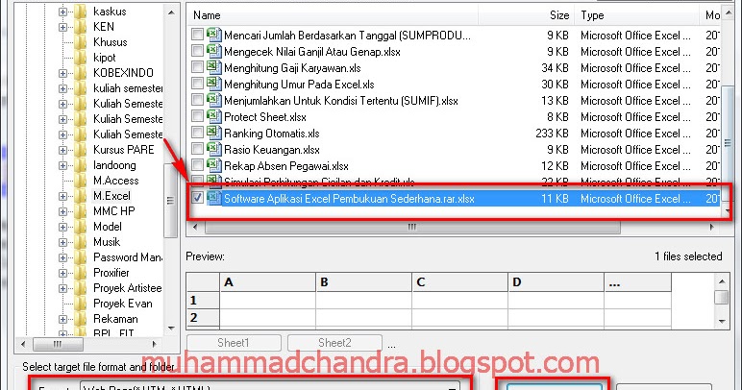Sort file list by Type column
This screenshot has height=390, width=742.
[636, 15]
